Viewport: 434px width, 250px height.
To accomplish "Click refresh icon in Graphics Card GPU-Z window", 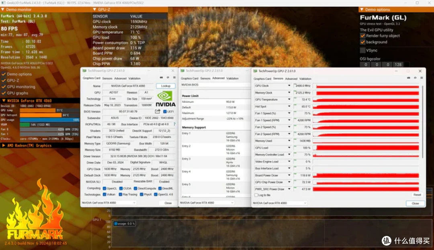I will pyautogui.click(x=168, y=77).
